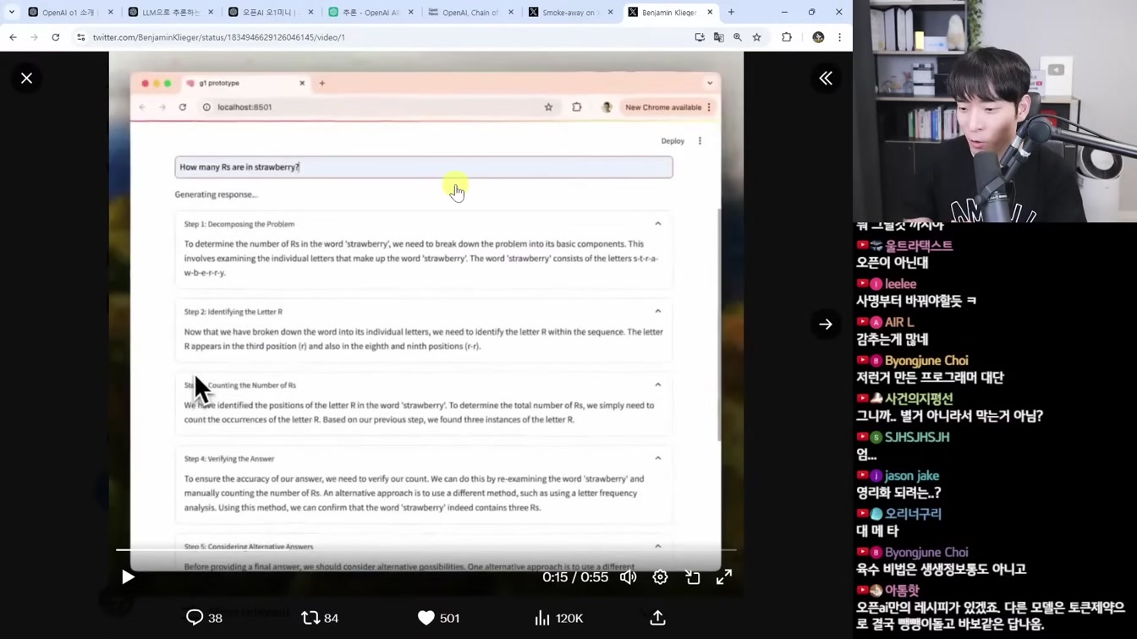This screenshot has width=1137, height=639.
Task: Open the Chrome three-dot menu
Action: [839, 37]
